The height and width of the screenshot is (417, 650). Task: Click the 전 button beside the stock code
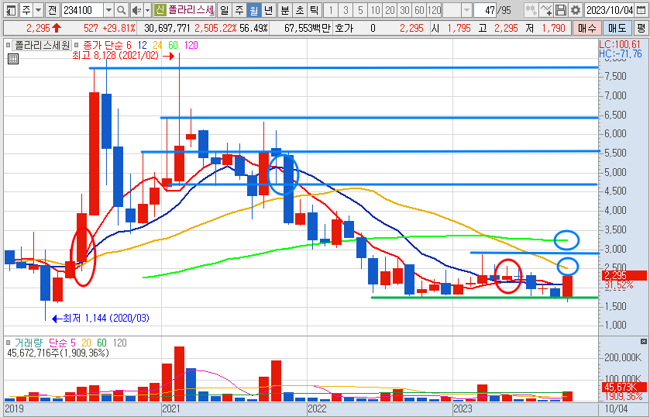tap(52, 10)
